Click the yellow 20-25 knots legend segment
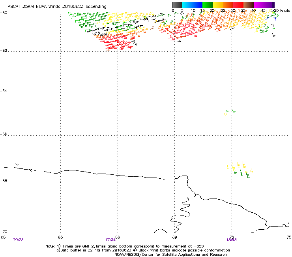 218,5
